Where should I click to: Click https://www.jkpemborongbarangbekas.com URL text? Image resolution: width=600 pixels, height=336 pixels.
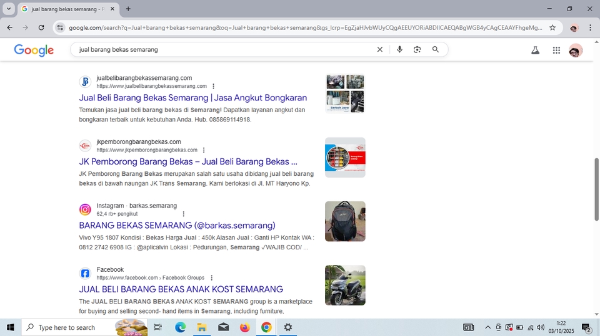pos(147,150)
